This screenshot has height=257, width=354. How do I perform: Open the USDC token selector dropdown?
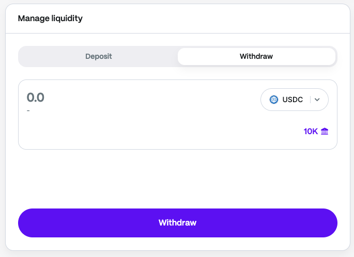click(x=294, y=100)
